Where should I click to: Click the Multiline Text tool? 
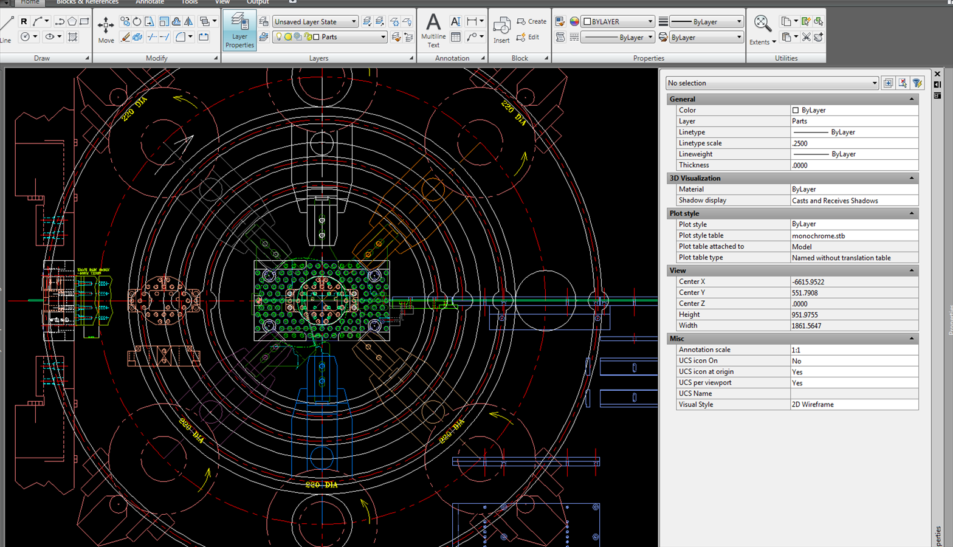coord(433,30)
